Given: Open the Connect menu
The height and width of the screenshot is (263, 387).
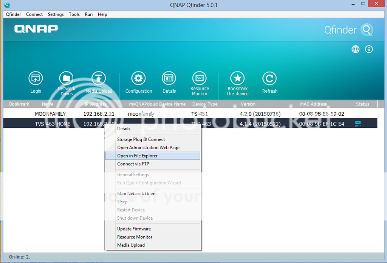Looking at the screenshot, I should [x=34, y=14].
